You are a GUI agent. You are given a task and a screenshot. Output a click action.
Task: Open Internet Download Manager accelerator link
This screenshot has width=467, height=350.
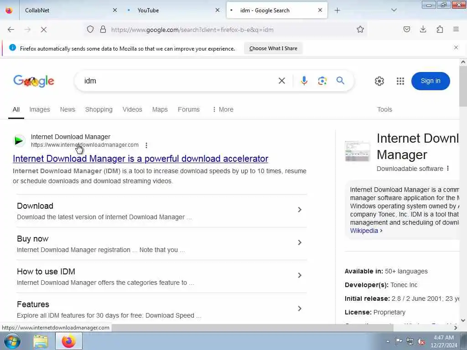click(x=140, y=159)
